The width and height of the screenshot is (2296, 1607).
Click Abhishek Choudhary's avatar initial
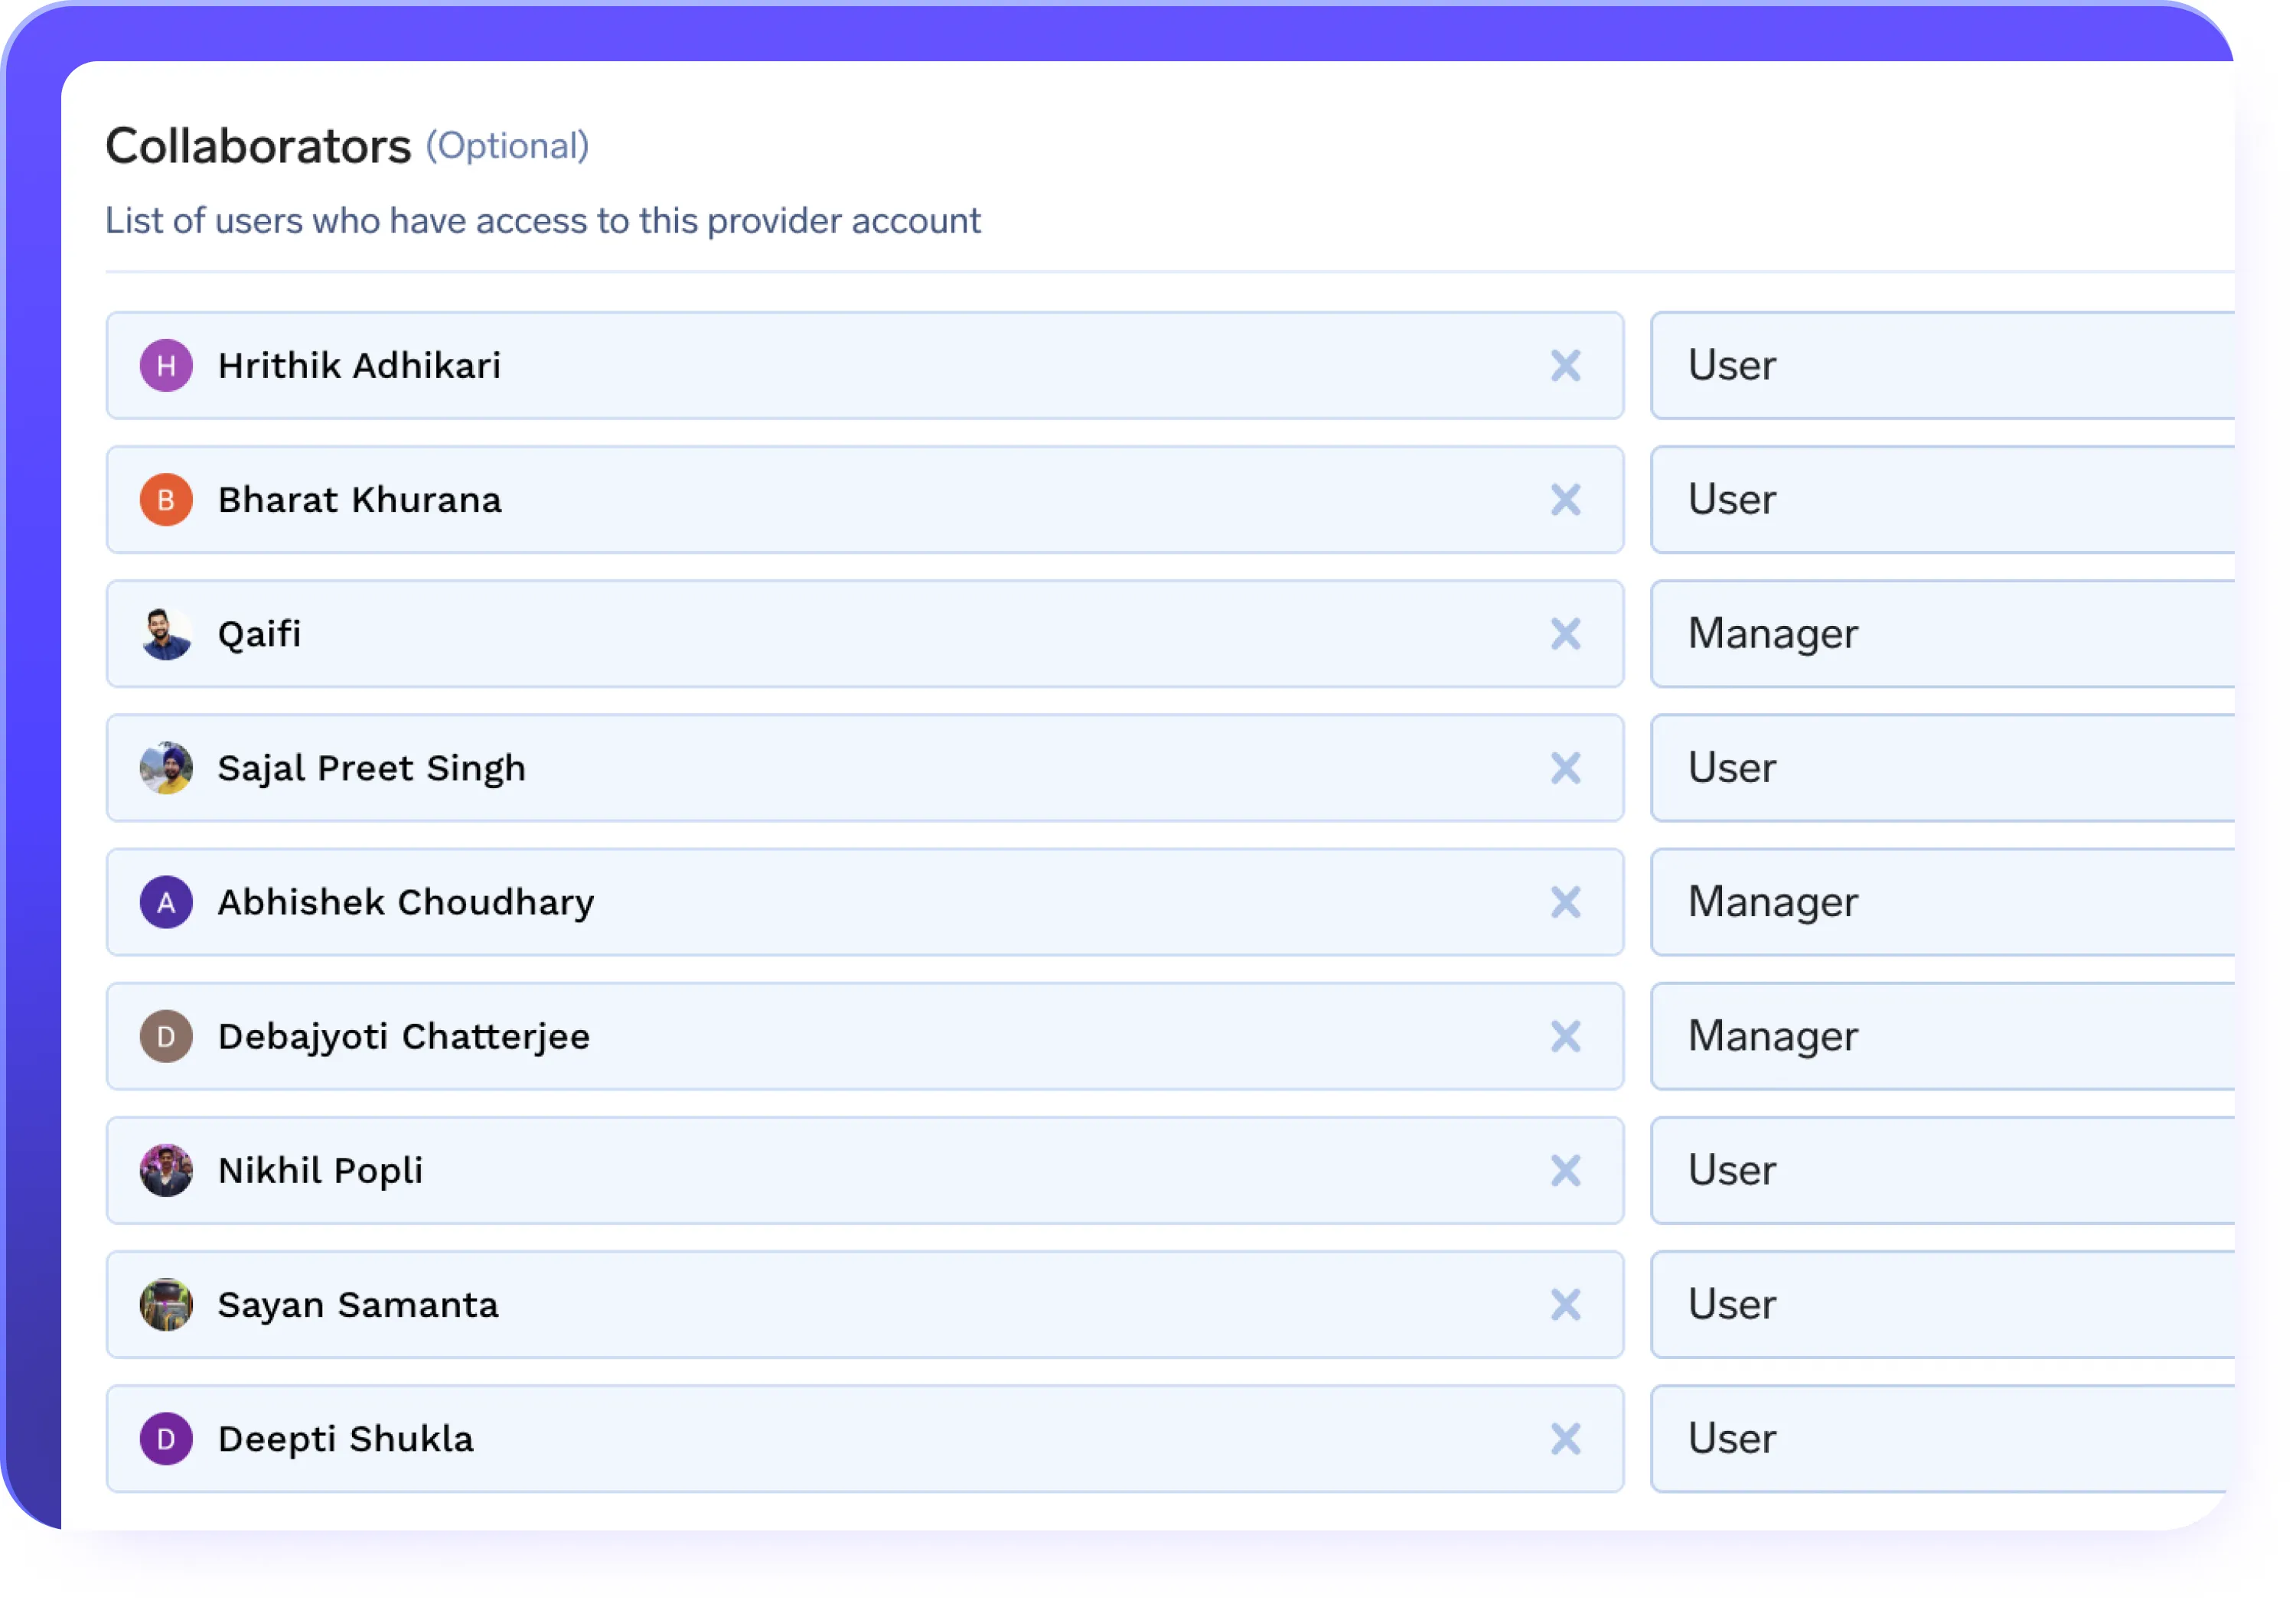coord(165,902)
